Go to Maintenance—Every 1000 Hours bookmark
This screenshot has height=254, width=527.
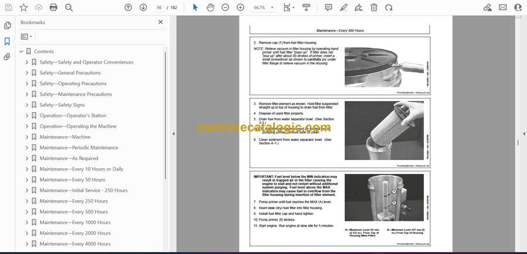pos(75,222)
